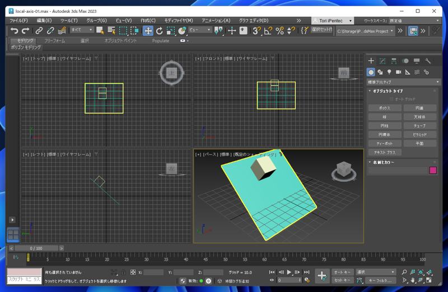Pick the Rectangular Selection Region tool
Viewport: 448px width, 292px height.
123,31
